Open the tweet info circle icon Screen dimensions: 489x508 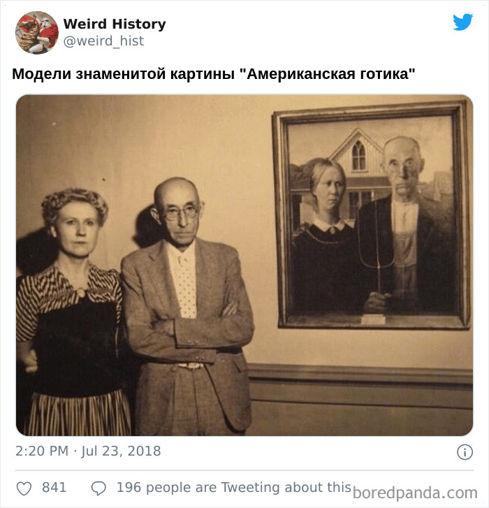tap(465, 452)
